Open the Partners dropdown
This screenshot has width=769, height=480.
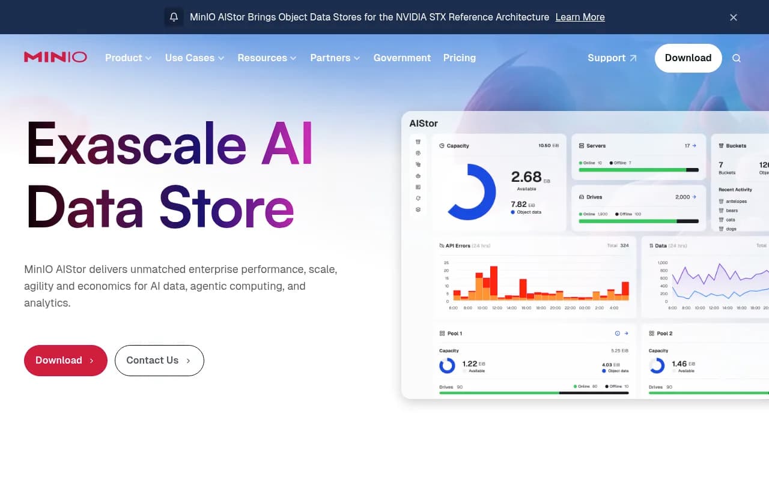[335, 58]
